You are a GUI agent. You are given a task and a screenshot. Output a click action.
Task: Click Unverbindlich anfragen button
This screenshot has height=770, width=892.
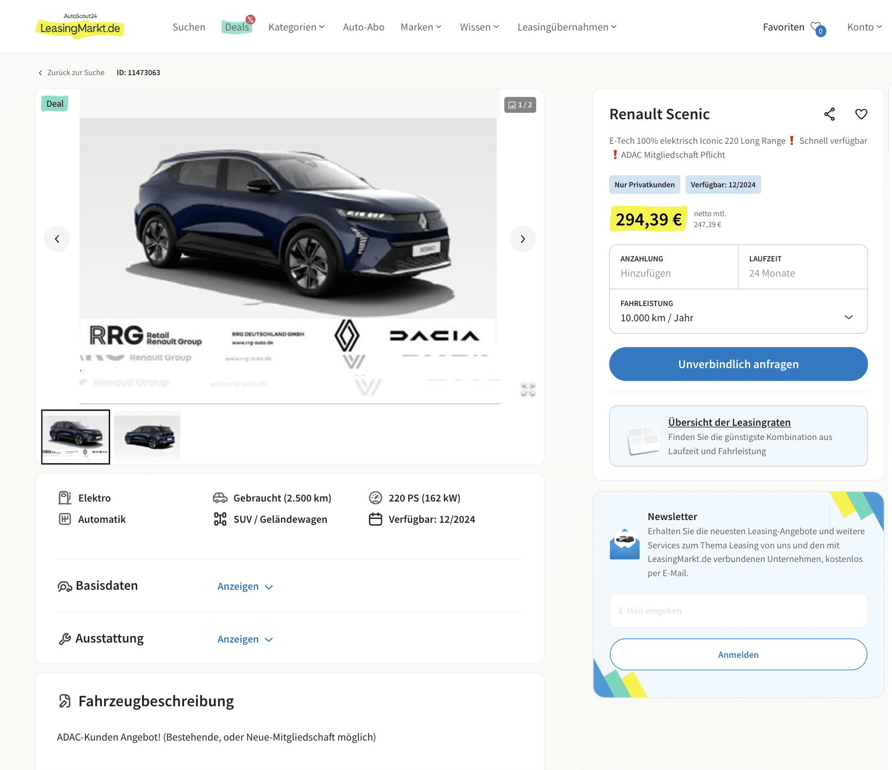[x=738, y=364]
